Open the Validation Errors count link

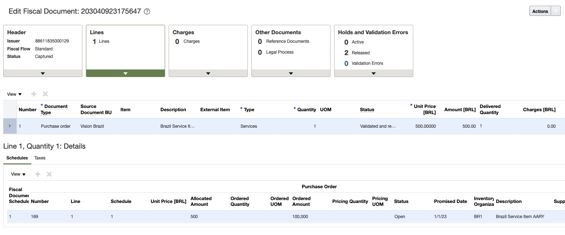click(x=346, y=63)
